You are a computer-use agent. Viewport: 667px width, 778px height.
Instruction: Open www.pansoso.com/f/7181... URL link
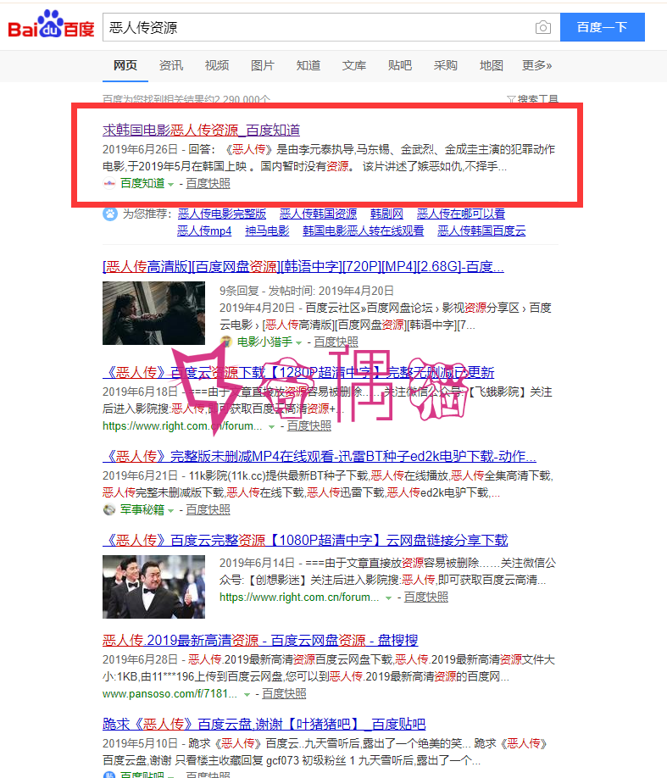[170, 693]
